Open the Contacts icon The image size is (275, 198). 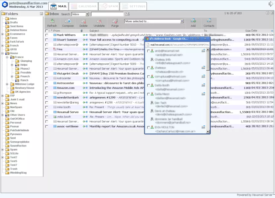point(209,22)
